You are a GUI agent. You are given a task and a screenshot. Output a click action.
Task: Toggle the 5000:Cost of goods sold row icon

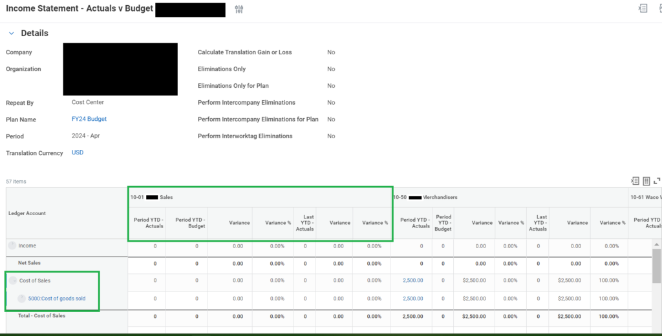[x=22, y=299]
